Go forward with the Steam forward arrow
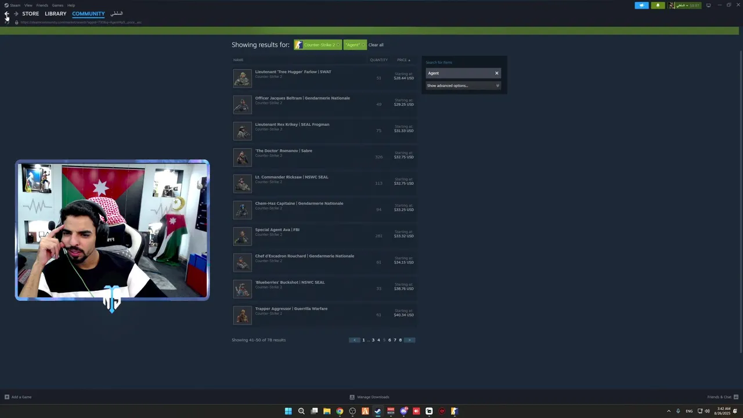This screenshot has height=418, width=743. tap(16, 13)
